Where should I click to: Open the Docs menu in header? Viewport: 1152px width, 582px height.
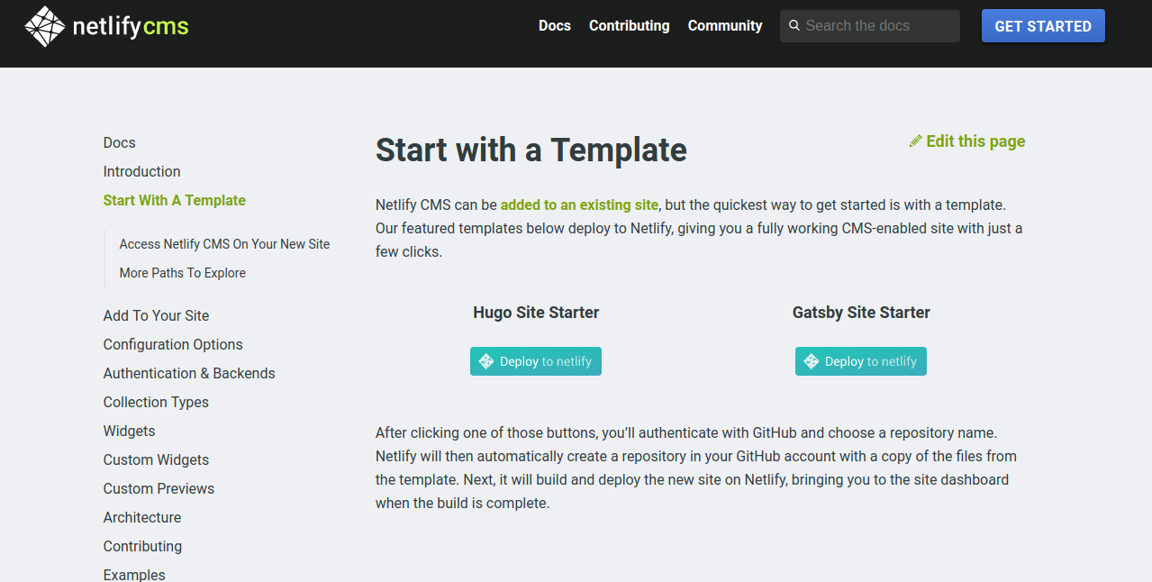(x=555, y=26)
